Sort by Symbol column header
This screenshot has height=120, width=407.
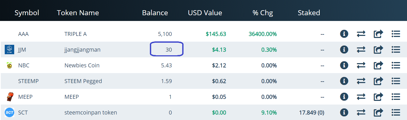click(x=27, y=13)
